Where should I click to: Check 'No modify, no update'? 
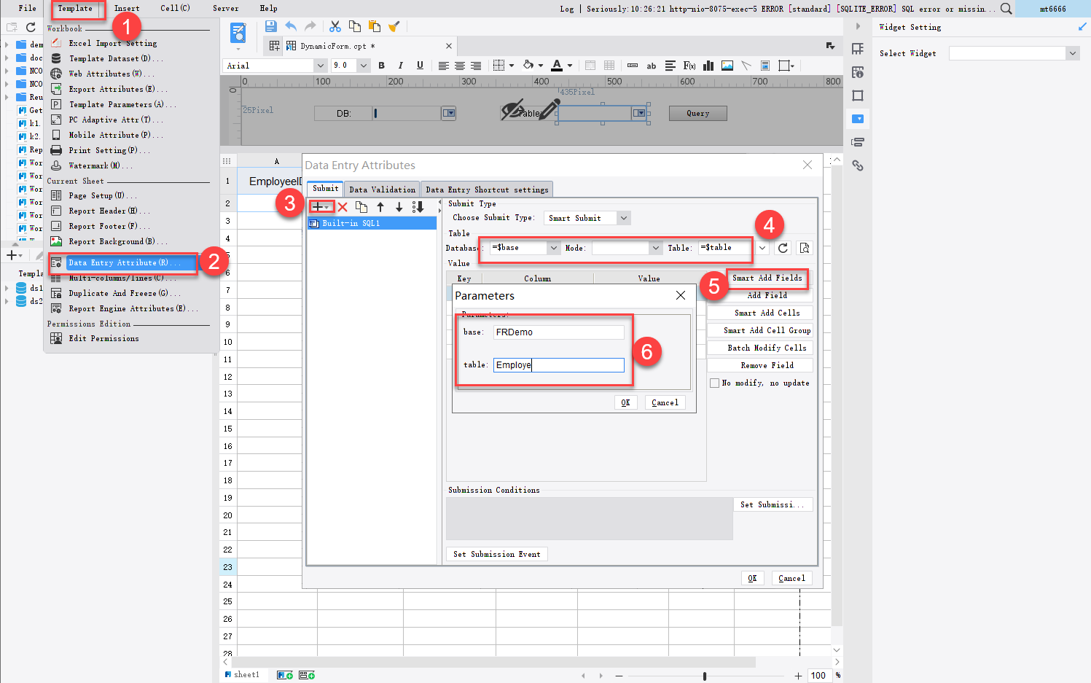714,383
